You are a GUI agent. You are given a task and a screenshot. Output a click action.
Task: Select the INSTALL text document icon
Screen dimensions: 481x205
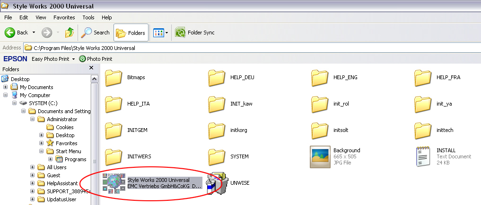[x=423, y=157]
